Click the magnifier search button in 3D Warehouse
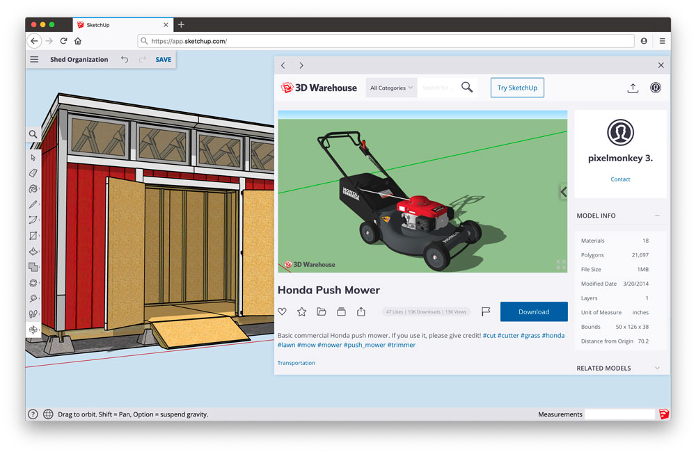696x454 pixels. (x=467, y=87)
